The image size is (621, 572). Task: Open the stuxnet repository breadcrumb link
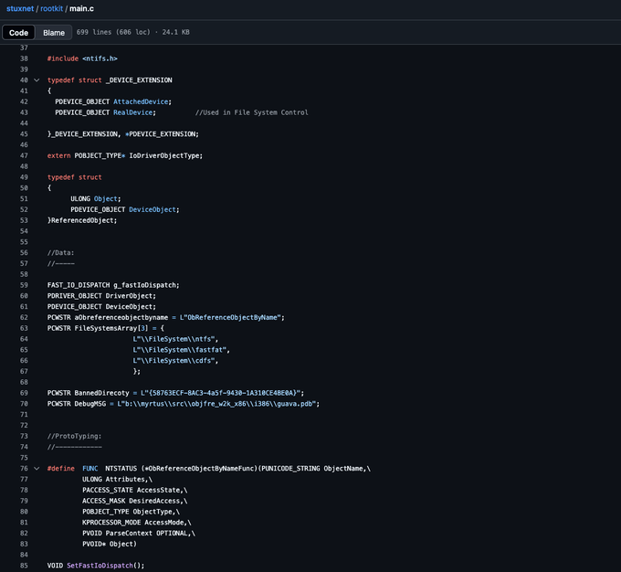[x=20, y=8]
